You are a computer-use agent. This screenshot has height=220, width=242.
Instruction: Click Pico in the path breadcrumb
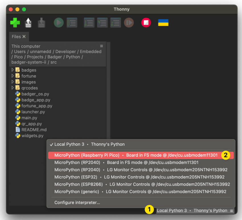point(19,57)
